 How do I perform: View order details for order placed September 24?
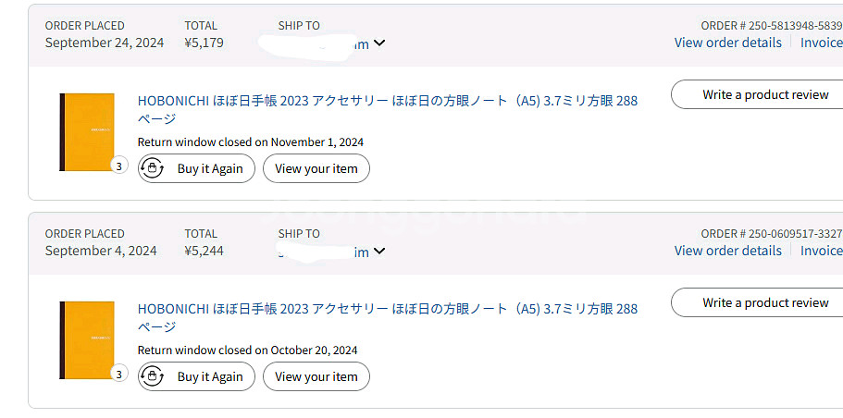click(x=728, y=43)
